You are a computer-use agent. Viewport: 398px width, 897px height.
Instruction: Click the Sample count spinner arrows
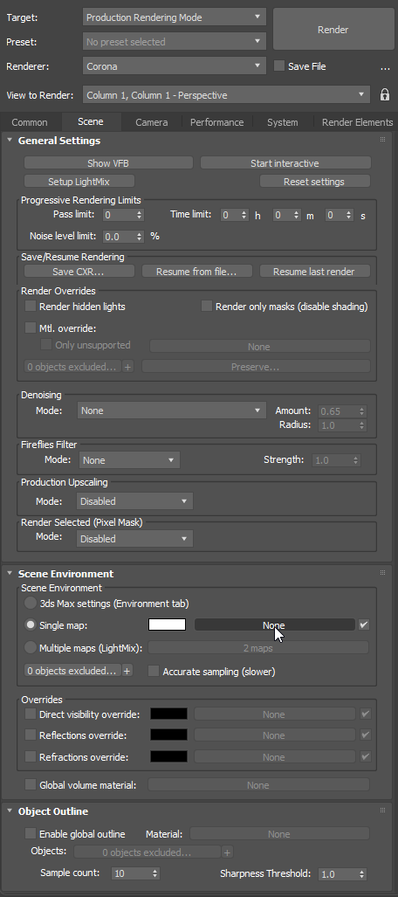click(155, 873)
